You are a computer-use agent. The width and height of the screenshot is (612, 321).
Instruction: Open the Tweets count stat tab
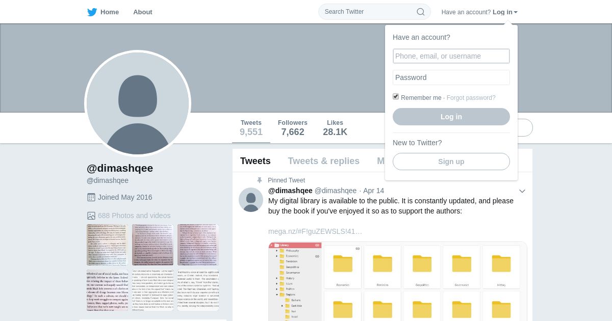point(251,128)
